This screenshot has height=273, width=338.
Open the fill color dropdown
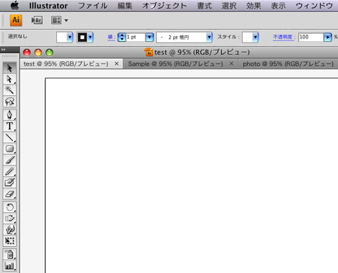pos(70,37)
